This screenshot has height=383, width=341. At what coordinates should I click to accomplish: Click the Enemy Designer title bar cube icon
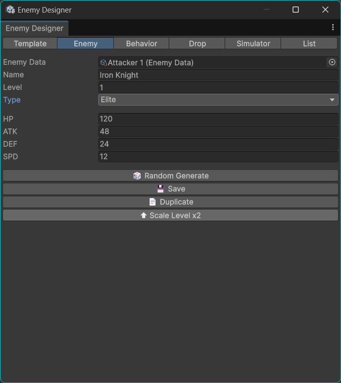tap(11, 10)
